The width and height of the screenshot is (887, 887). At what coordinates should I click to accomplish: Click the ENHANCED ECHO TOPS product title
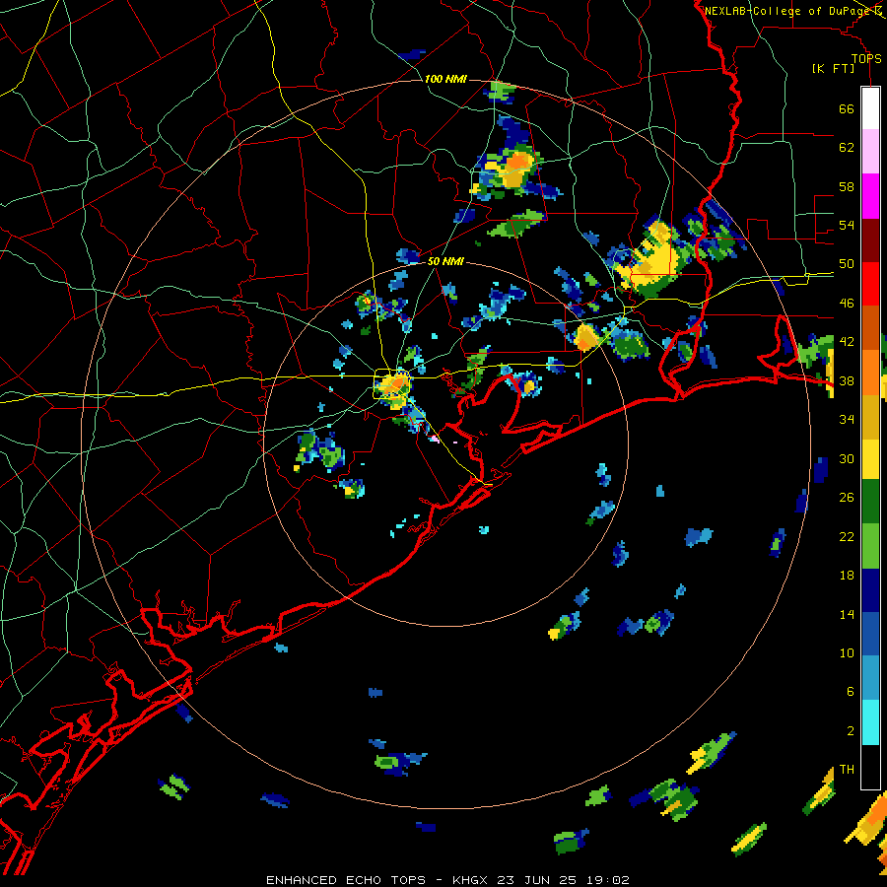coord(346,880)
